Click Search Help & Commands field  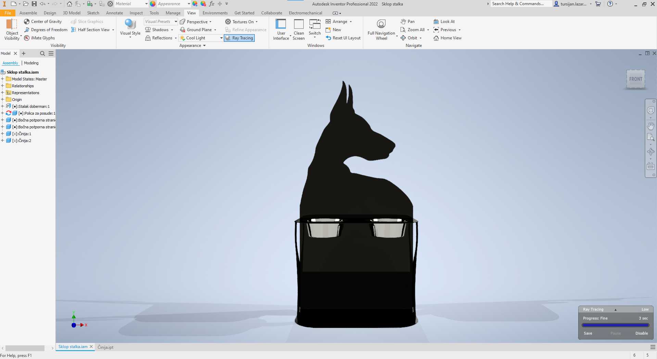521,4
